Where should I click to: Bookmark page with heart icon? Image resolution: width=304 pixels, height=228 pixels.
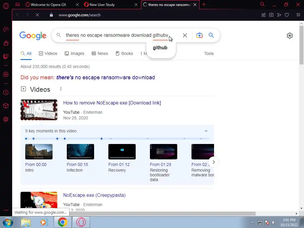pos(287,15)
